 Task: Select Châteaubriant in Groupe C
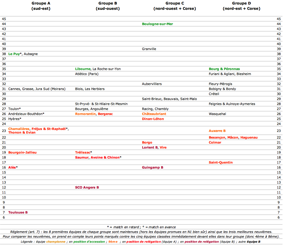tap(154, 114)
